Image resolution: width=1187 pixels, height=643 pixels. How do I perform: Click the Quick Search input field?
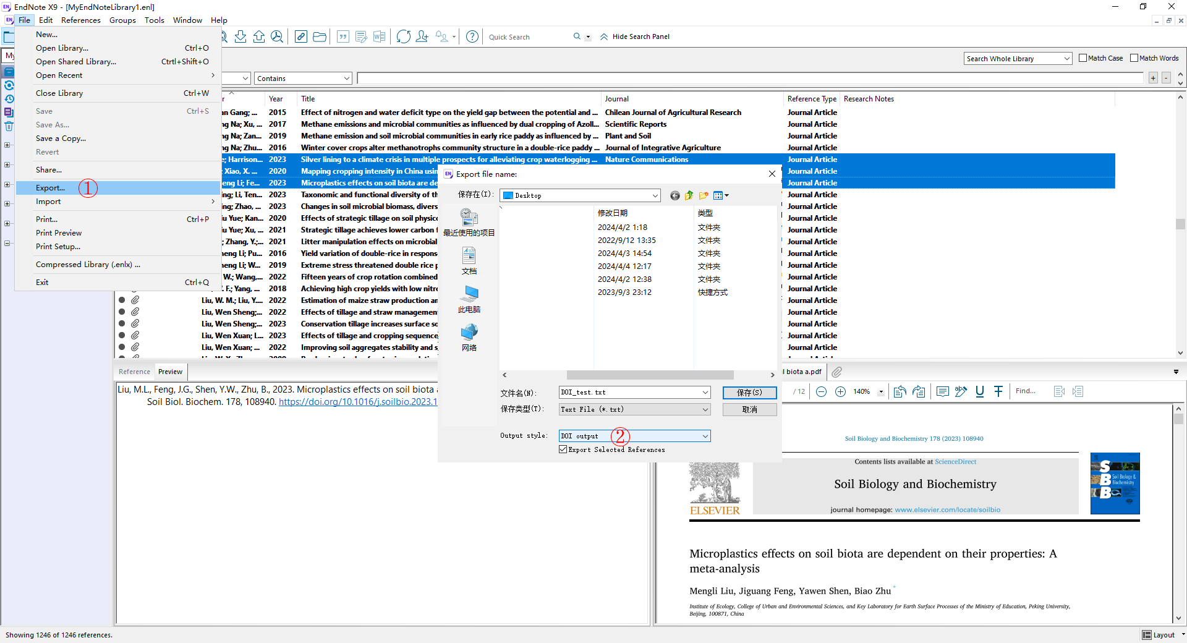tap(529, 37)
